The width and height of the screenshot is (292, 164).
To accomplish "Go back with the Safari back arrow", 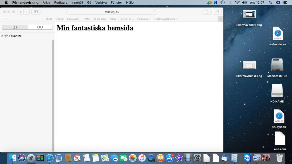I will pos(21,12).
